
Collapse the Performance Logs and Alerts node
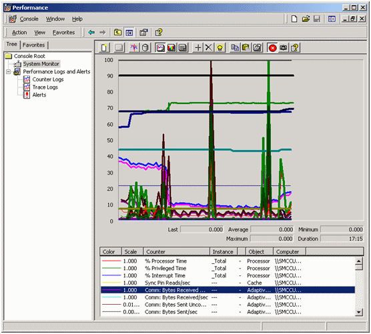tap(9, 71)
